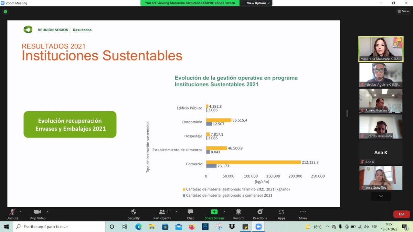The width and height of the screenshot is (413, 232).
Task: Click the "Edificio Público" axis label
Action: point(189,108)
